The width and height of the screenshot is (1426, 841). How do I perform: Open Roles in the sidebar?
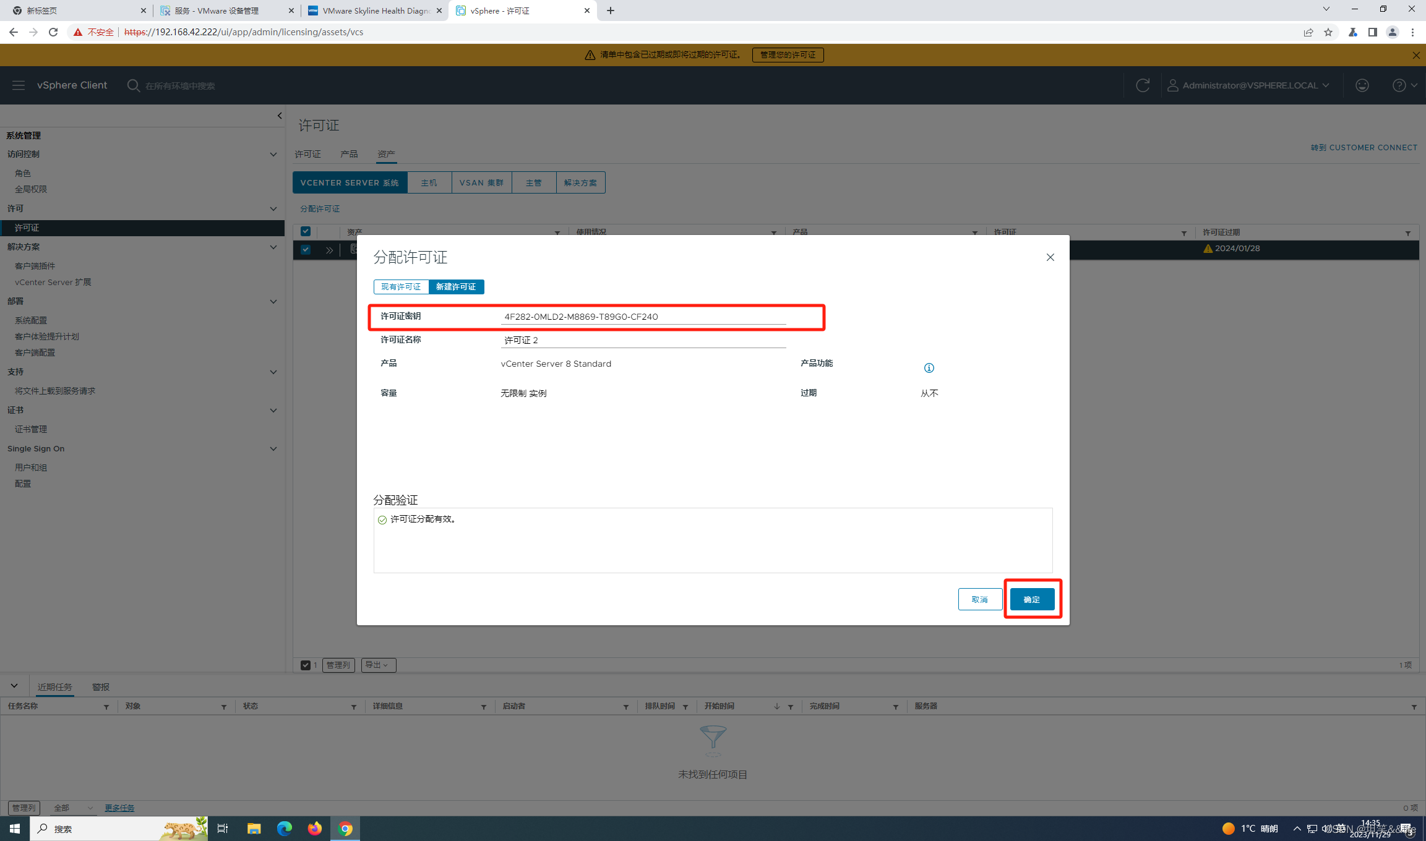[x=23, y=173]
